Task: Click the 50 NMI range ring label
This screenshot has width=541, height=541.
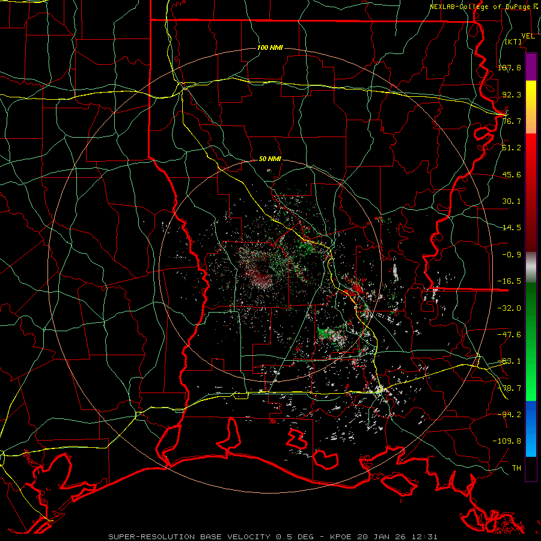Action: [270, 159]
